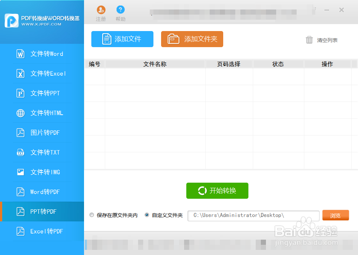Viewport: 358px width, 255px height.
Task: Open 文件转TXT sidebar item
Action: point(42,152)
